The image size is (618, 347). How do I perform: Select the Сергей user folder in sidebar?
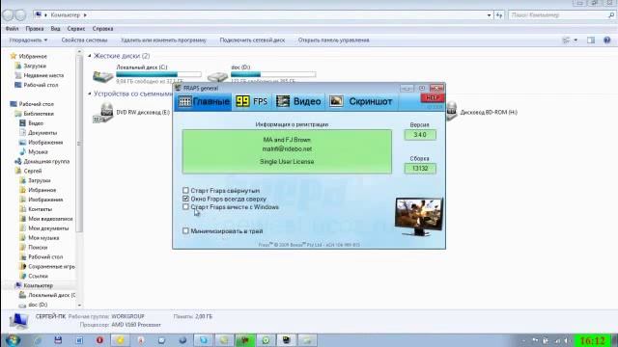32,171
